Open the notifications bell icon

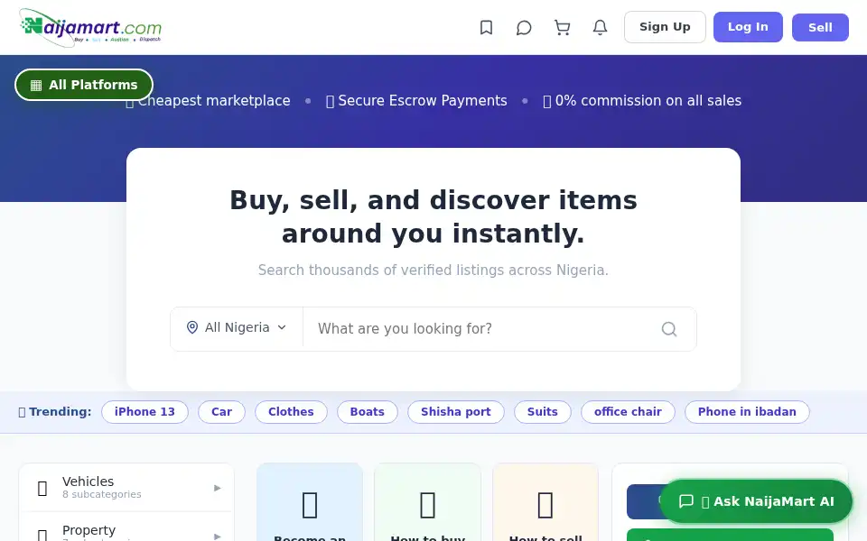(600, 28)
